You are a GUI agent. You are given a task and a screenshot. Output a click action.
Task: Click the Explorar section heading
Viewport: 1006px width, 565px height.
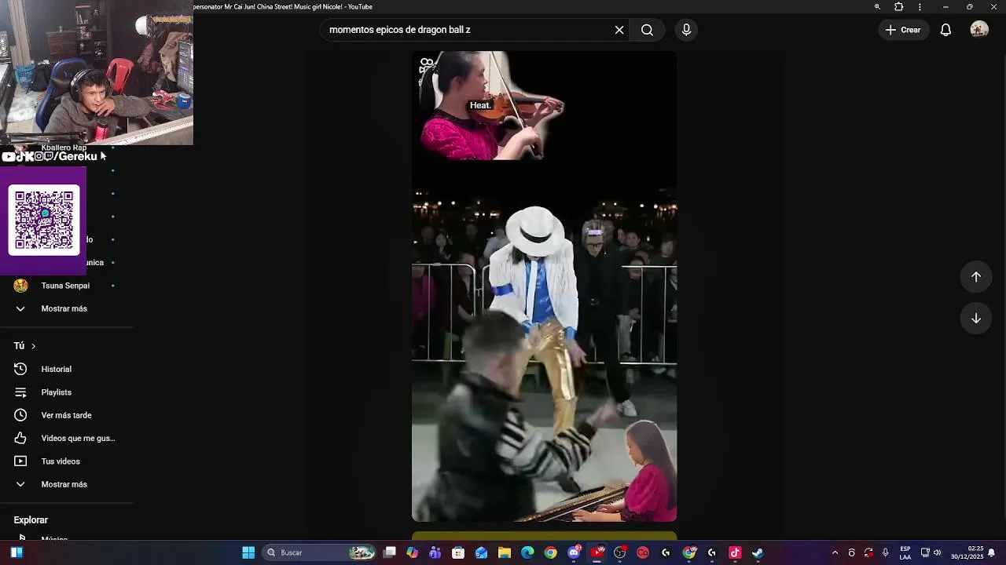pos(31,520)
